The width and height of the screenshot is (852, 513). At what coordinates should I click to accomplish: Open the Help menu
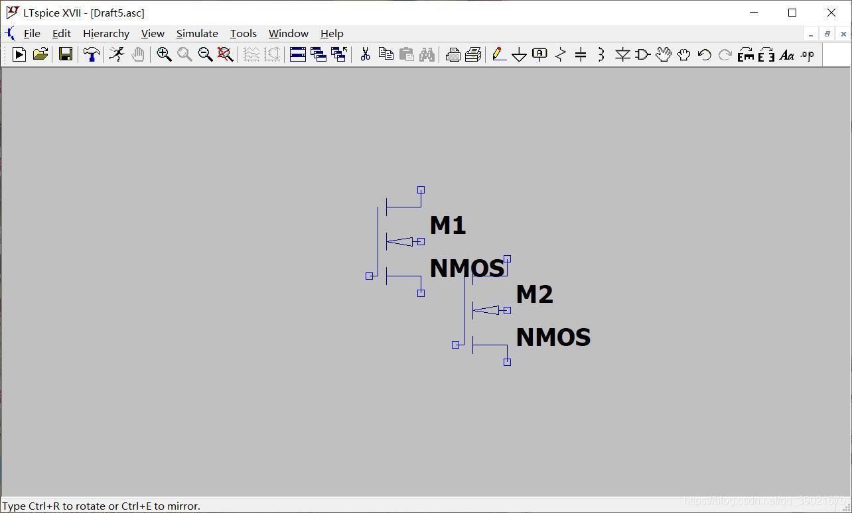(x=332, y=33)
